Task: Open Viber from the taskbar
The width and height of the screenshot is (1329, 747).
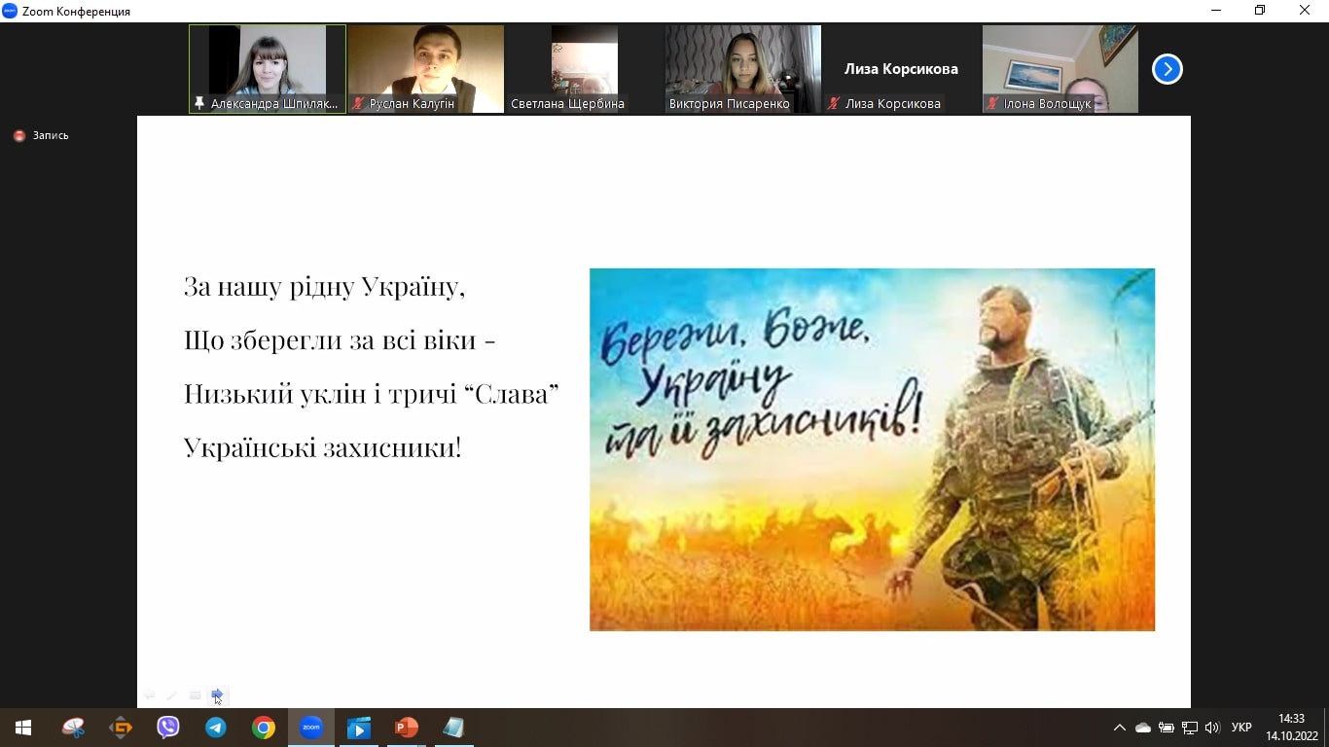Action: 168,728
